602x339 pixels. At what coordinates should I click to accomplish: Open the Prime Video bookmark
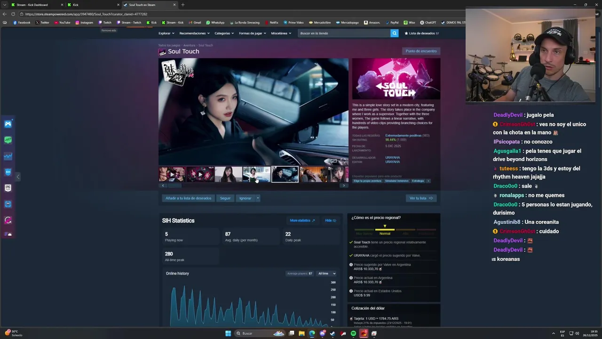coord(293,23)
